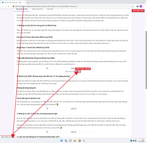This screenshot has width=147, height=143.
Task: Click subheading "Đức thua 0-2 trước Hàn Quốc"
Action: coord(35,37)
